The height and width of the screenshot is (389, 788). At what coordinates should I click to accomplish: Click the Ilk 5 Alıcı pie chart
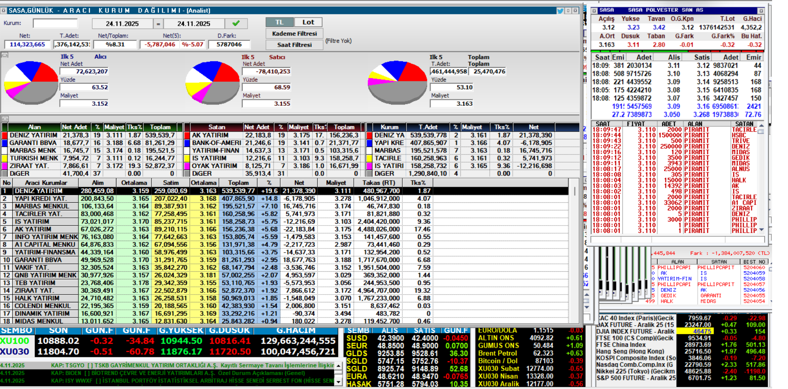tap(31, 82)
